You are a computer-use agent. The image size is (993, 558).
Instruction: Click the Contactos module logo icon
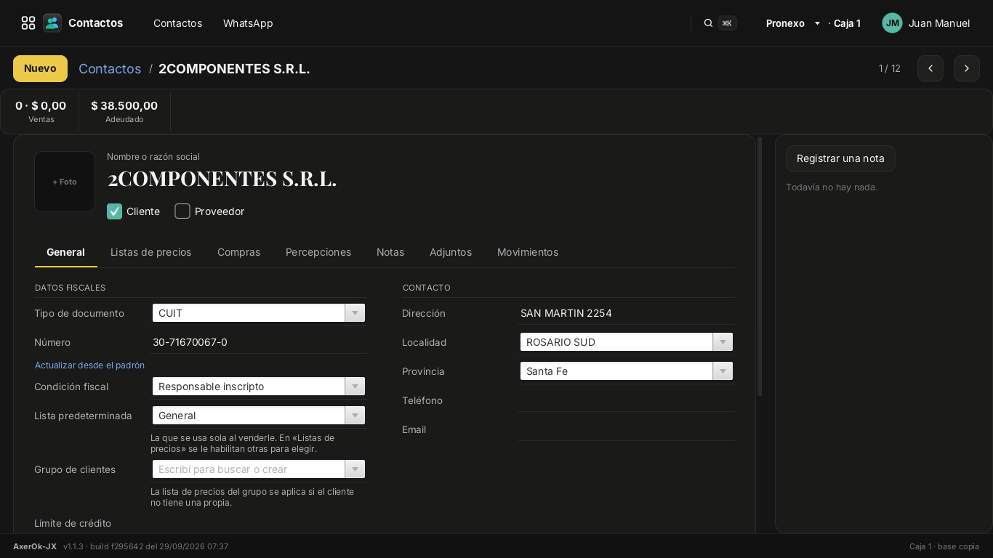pyautogui.click(x=52, y=23)
